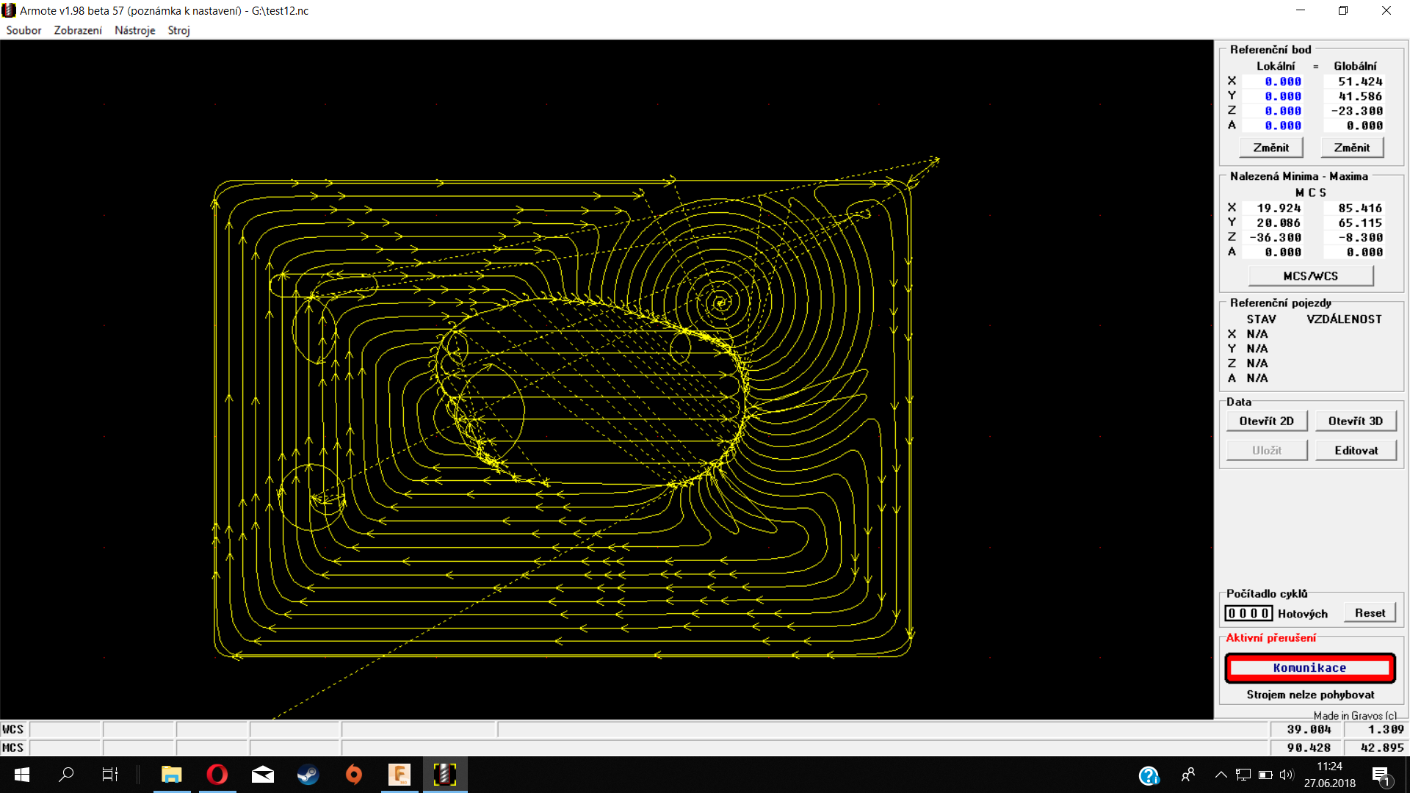
Task: Click the cycle counter digits field
Action: 1248,613
